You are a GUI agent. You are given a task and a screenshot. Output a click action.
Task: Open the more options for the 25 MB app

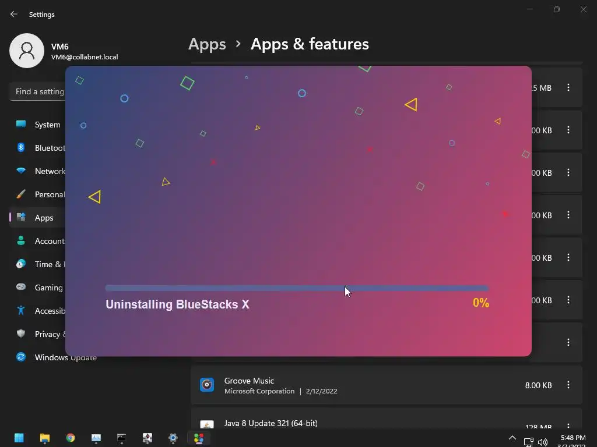568,87
